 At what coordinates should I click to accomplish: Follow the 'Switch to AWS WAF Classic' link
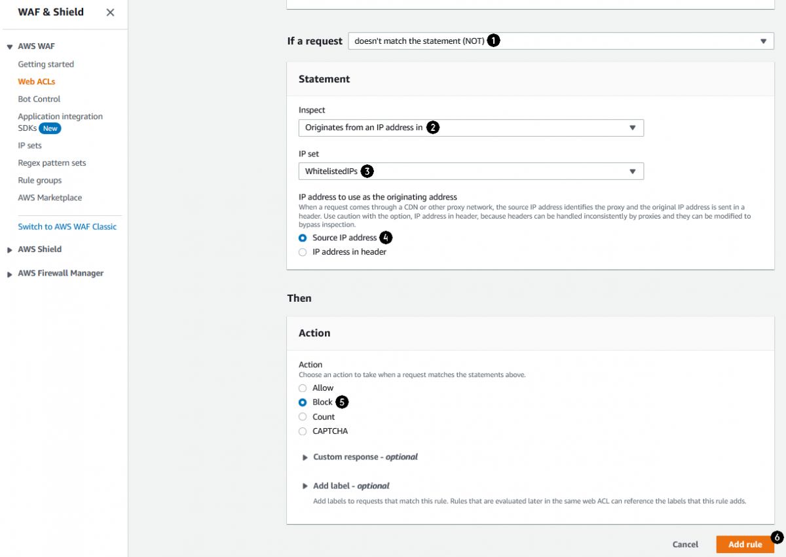(x=67, y=226)
